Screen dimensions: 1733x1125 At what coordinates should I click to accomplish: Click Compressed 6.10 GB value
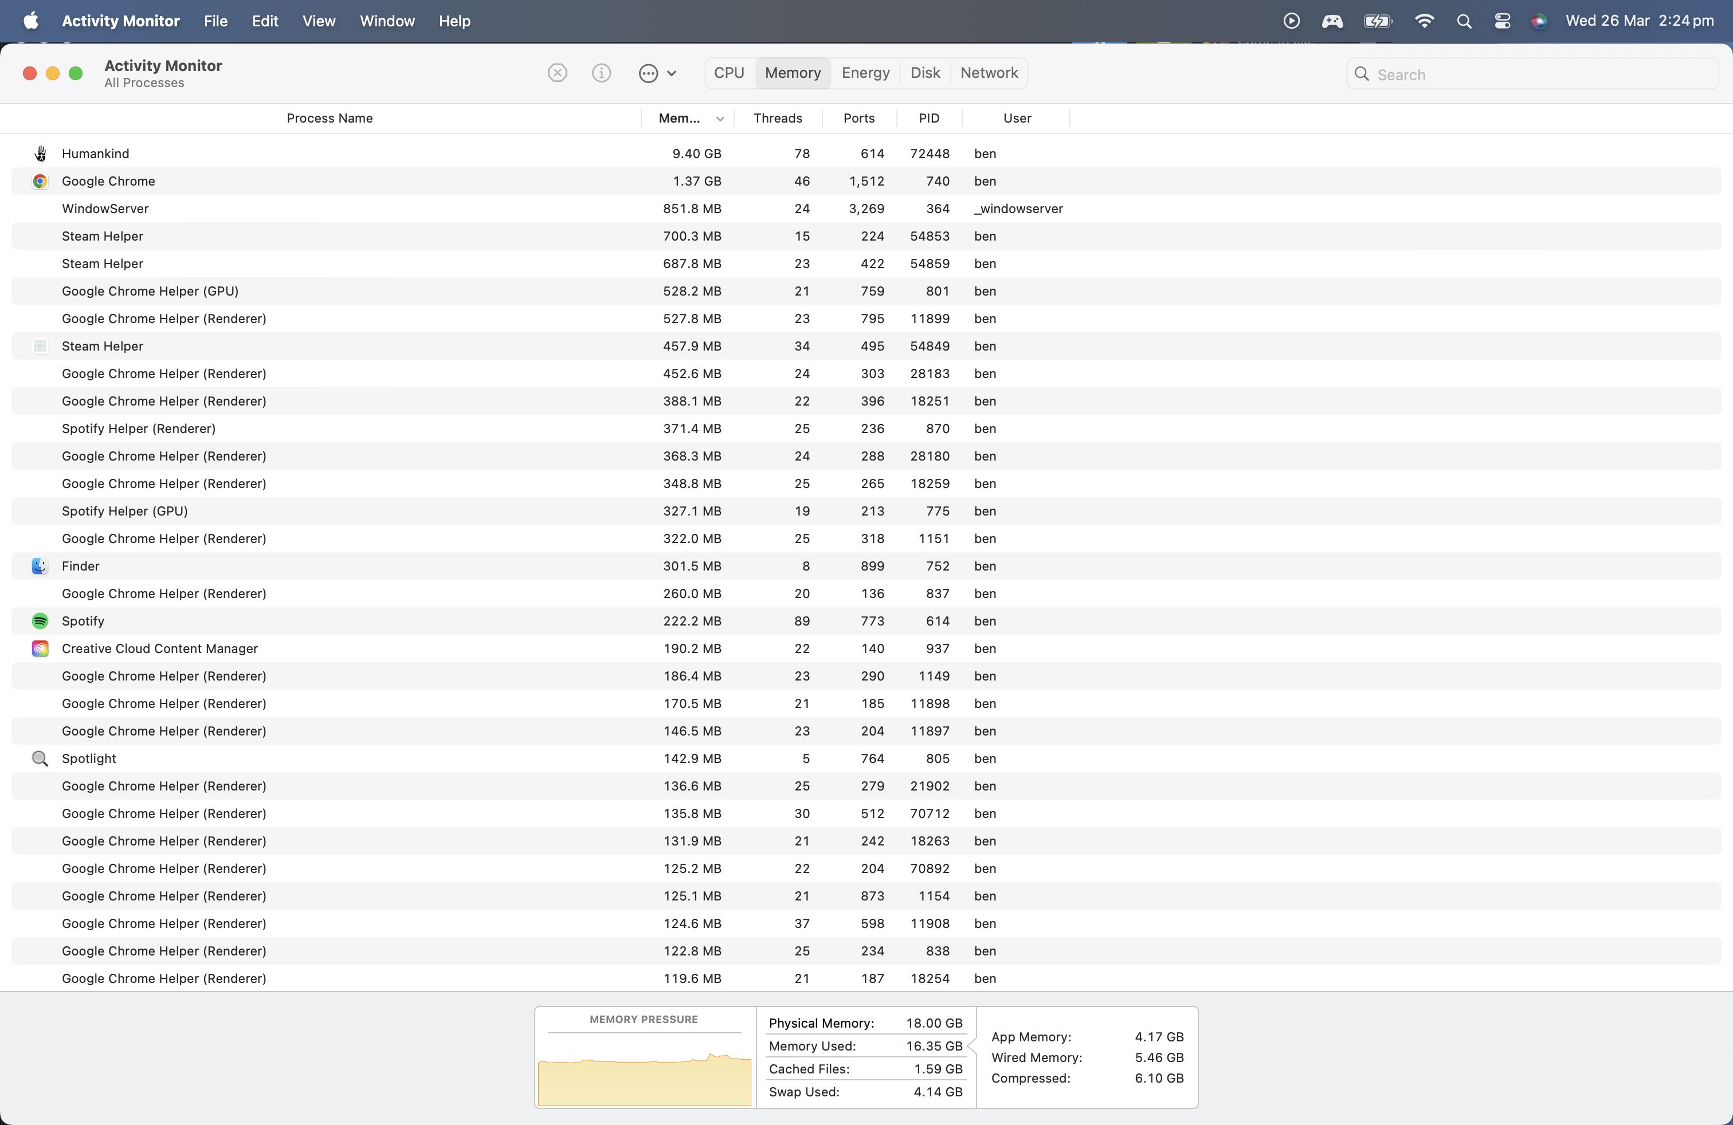[1159, 1077]
